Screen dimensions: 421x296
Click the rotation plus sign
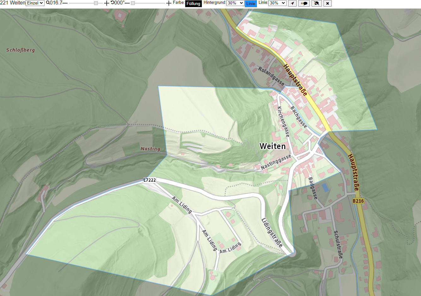click(169, 3)
